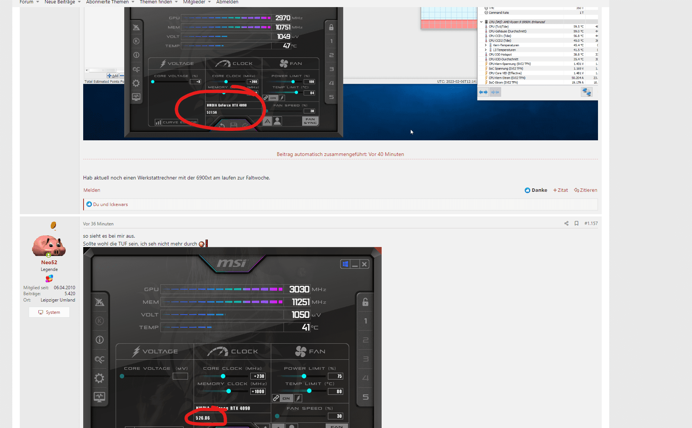
Task: Expand Kern-Temperaturen row in HWiNFO
Action: [x=486, y=45]
